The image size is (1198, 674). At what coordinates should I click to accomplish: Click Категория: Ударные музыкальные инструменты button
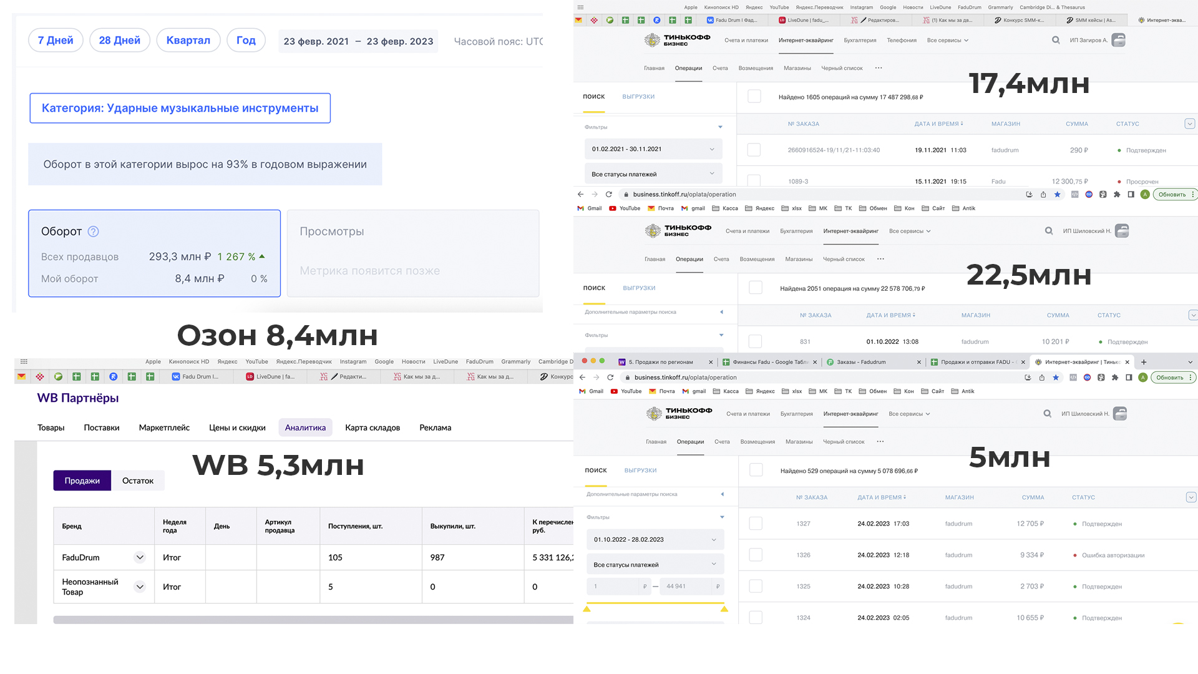[x=180, y=108]
